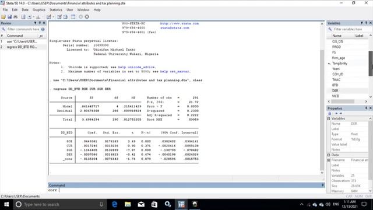This screenshot has width=373, height=210.
Task: Pin the Properties panel
Action: click(x=367, y=108)
